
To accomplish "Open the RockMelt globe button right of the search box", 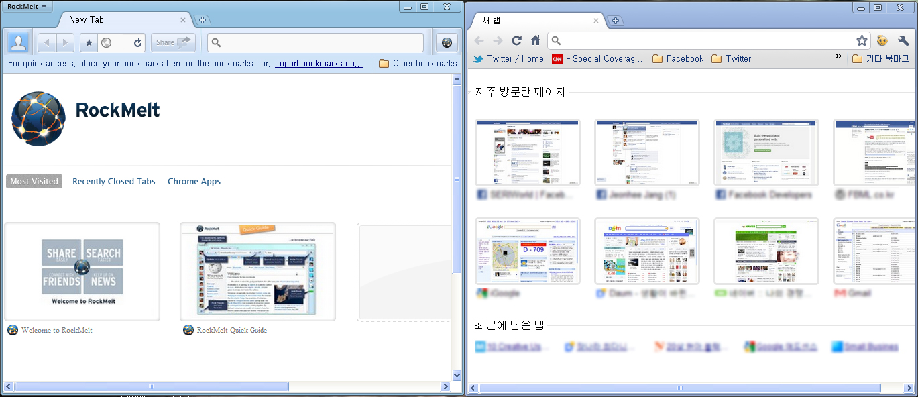I will [447, 43].
